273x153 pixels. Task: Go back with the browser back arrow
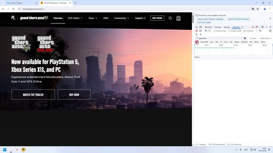point(3,9)
